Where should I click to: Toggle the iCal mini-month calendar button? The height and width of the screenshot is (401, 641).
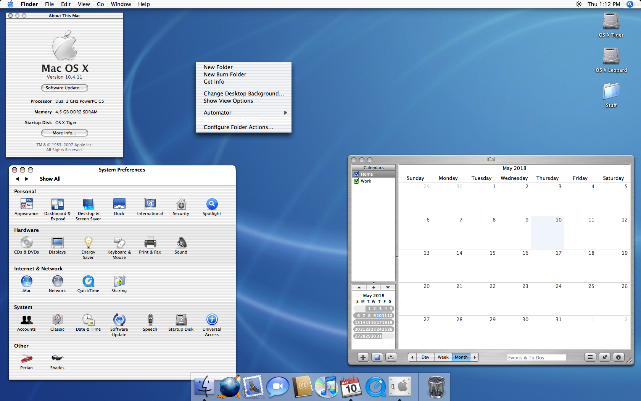[x=377, y=357]
